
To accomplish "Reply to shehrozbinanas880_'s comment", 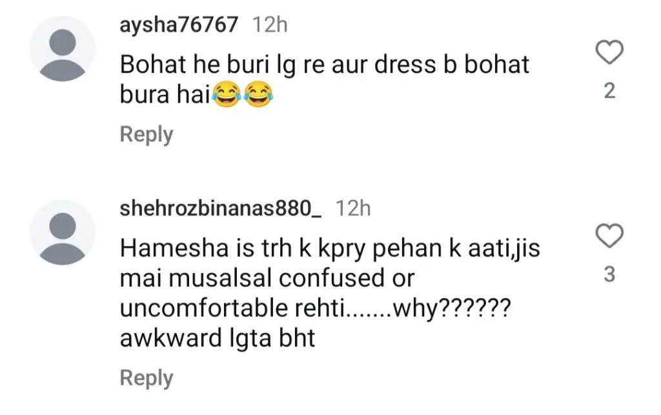I will pos(147,378).
